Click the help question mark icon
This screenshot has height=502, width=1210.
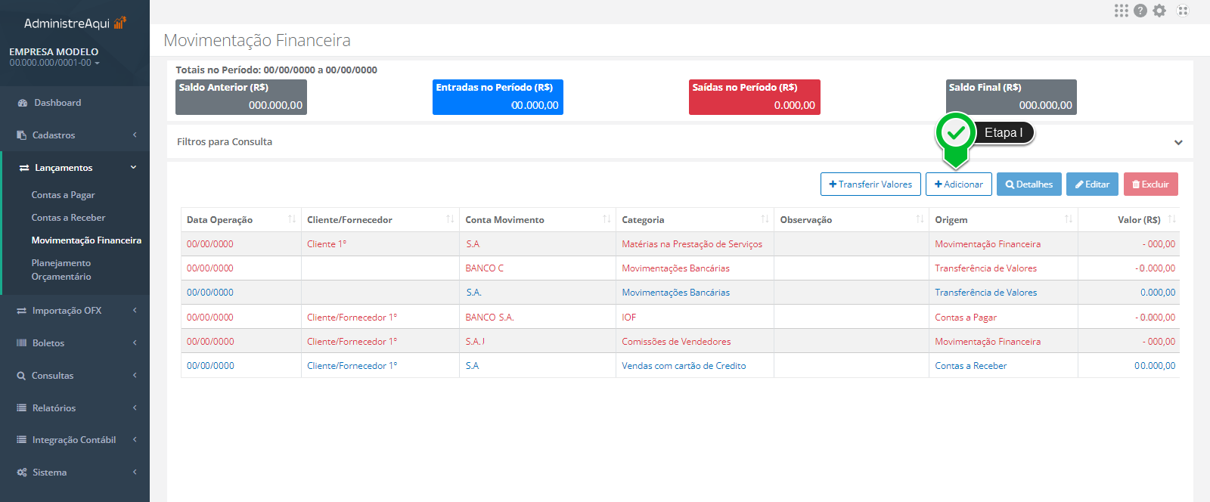tap(1140, 11)
